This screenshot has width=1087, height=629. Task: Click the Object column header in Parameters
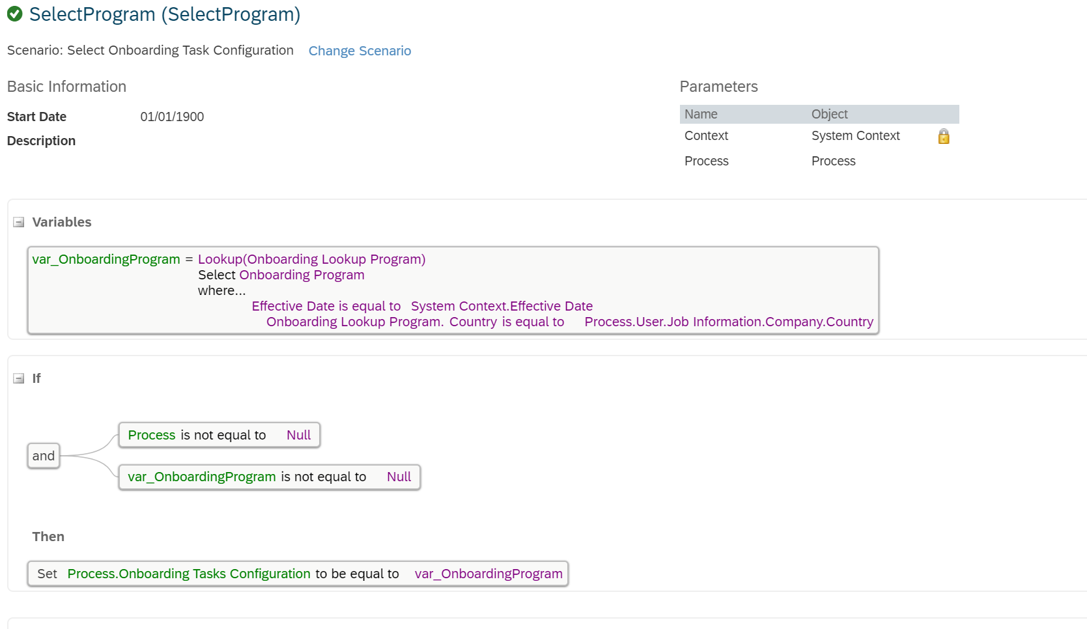[x=829, y=114]
